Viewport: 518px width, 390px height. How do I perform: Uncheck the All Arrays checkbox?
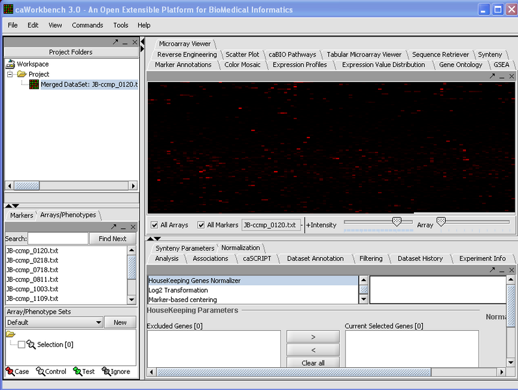click(154, 225)
